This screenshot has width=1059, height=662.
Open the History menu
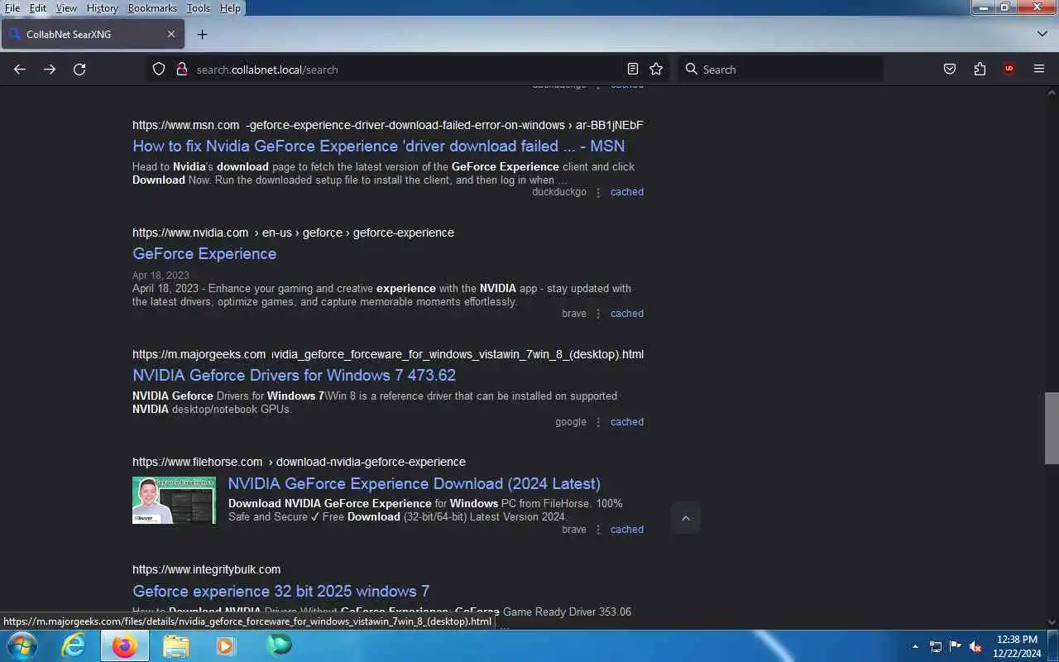[102, 7]
